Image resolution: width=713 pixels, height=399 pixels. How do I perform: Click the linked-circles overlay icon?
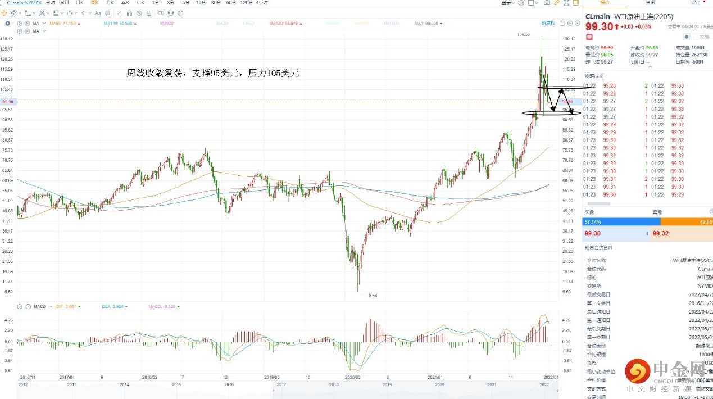(x=161, y=13)
